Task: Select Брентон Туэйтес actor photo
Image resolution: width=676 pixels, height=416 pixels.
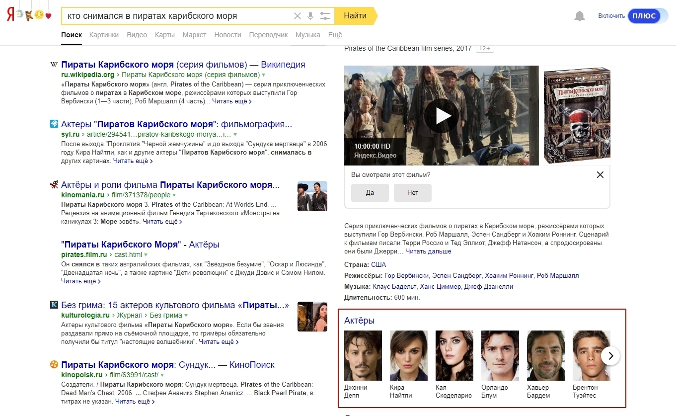Action: click(x=591, y=356)
